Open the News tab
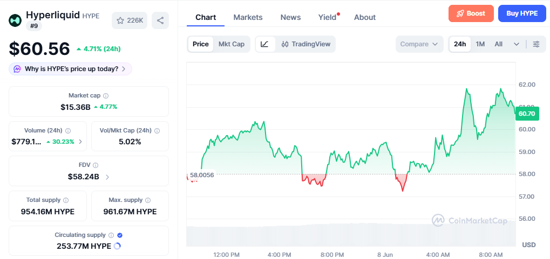The width and height of the screenshot is (550, 259). [x=290, y=17]
